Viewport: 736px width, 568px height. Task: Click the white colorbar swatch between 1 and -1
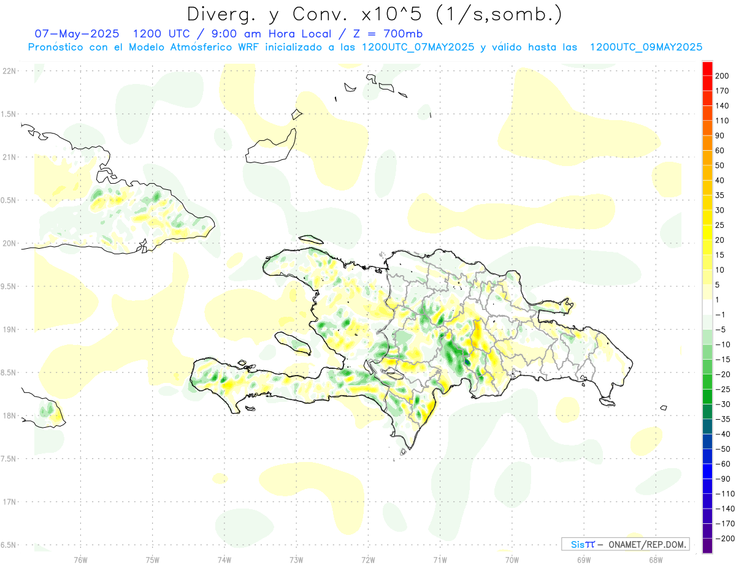707,307
